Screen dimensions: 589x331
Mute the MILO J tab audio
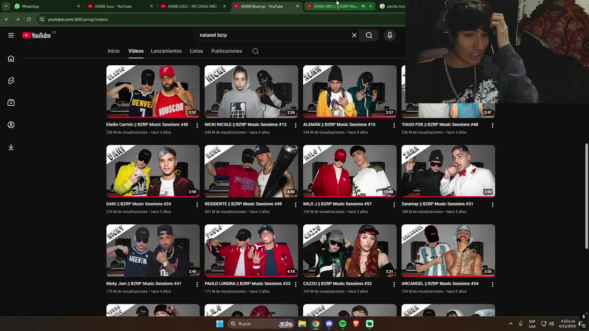click(x=363, y=6)
